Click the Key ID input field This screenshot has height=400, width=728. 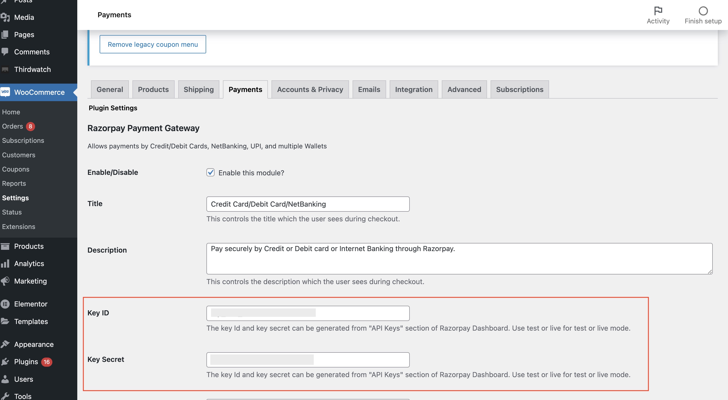click(308, 313)
